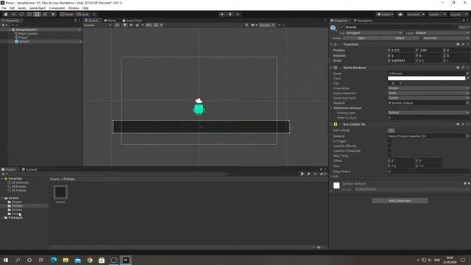Click the Edit Collider button icon
The height and width of the screenshot is (265, 471).
pos(391,130)
